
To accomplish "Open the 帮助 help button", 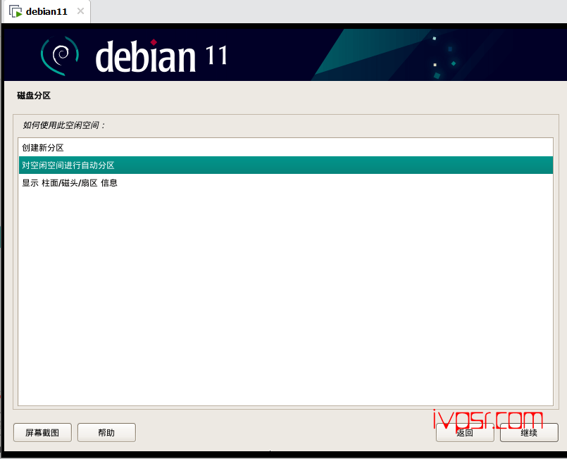I will click(x=106, y=433).
